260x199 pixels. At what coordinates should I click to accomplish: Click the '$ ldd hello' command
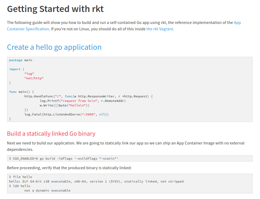point(19,186)
